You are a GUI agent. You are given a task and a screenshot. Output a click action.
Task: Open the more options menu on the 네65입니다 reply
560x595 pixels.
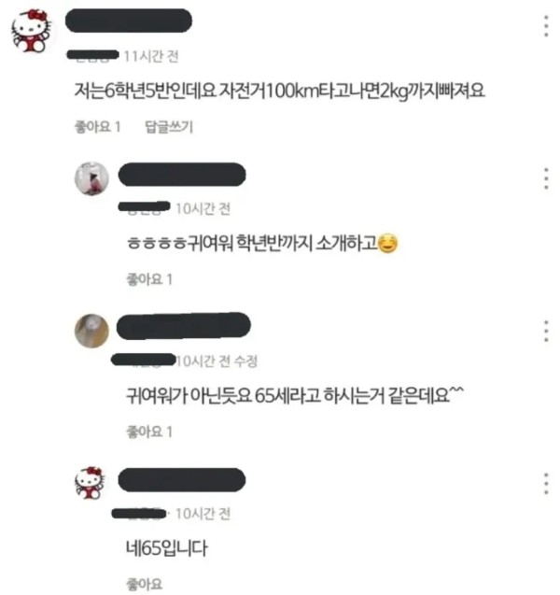[x=546, y=484]
